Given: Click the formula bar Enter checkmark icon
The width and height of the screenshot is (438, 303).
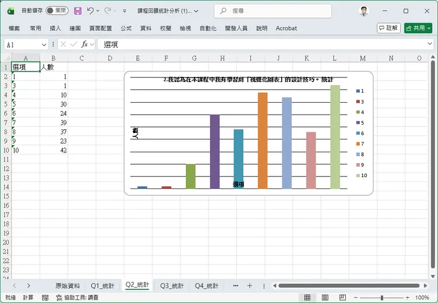Looking at the screenshot, I should 74,44.
